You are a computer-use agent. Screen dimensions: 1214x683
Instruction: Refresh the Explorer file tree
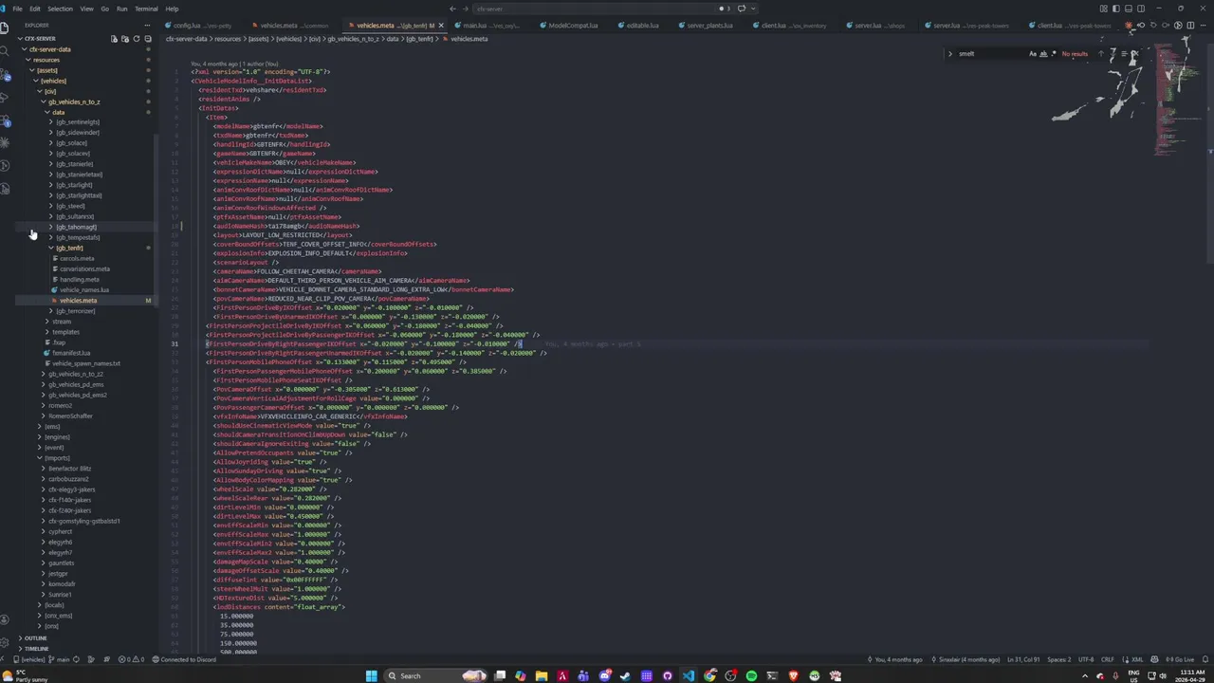point(136,39)
